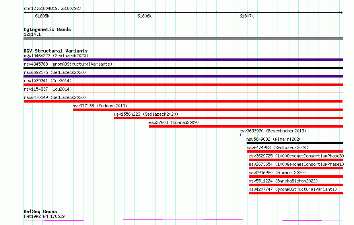Click nsv6592175 (Sedlazeck2020) label
Screen dimensions: 354x225
coord(55,72)
